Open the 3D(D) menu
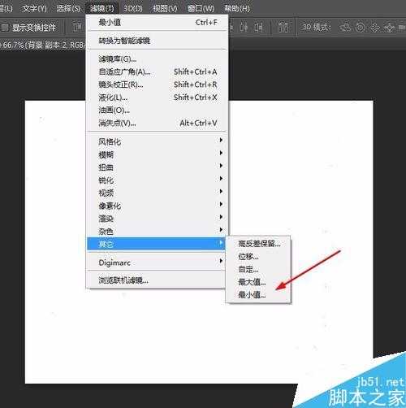Image resolution: width=406 pixels, height=408 pixels. point(133,8)
